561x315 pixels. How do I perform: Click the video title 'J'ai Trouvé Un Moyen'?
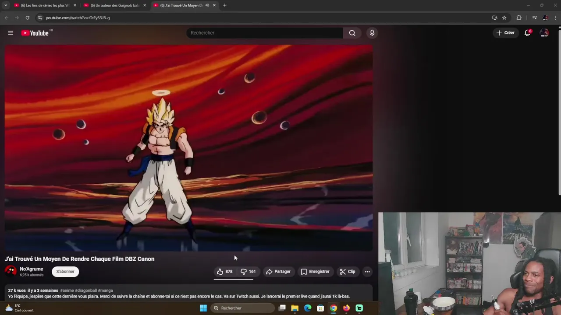(79, 259)
